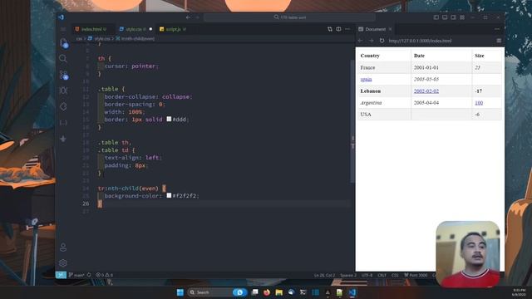The width and height of the screenshot is (532, 299).
Task: Open the spain link in the table
Action: pos(366,79)
